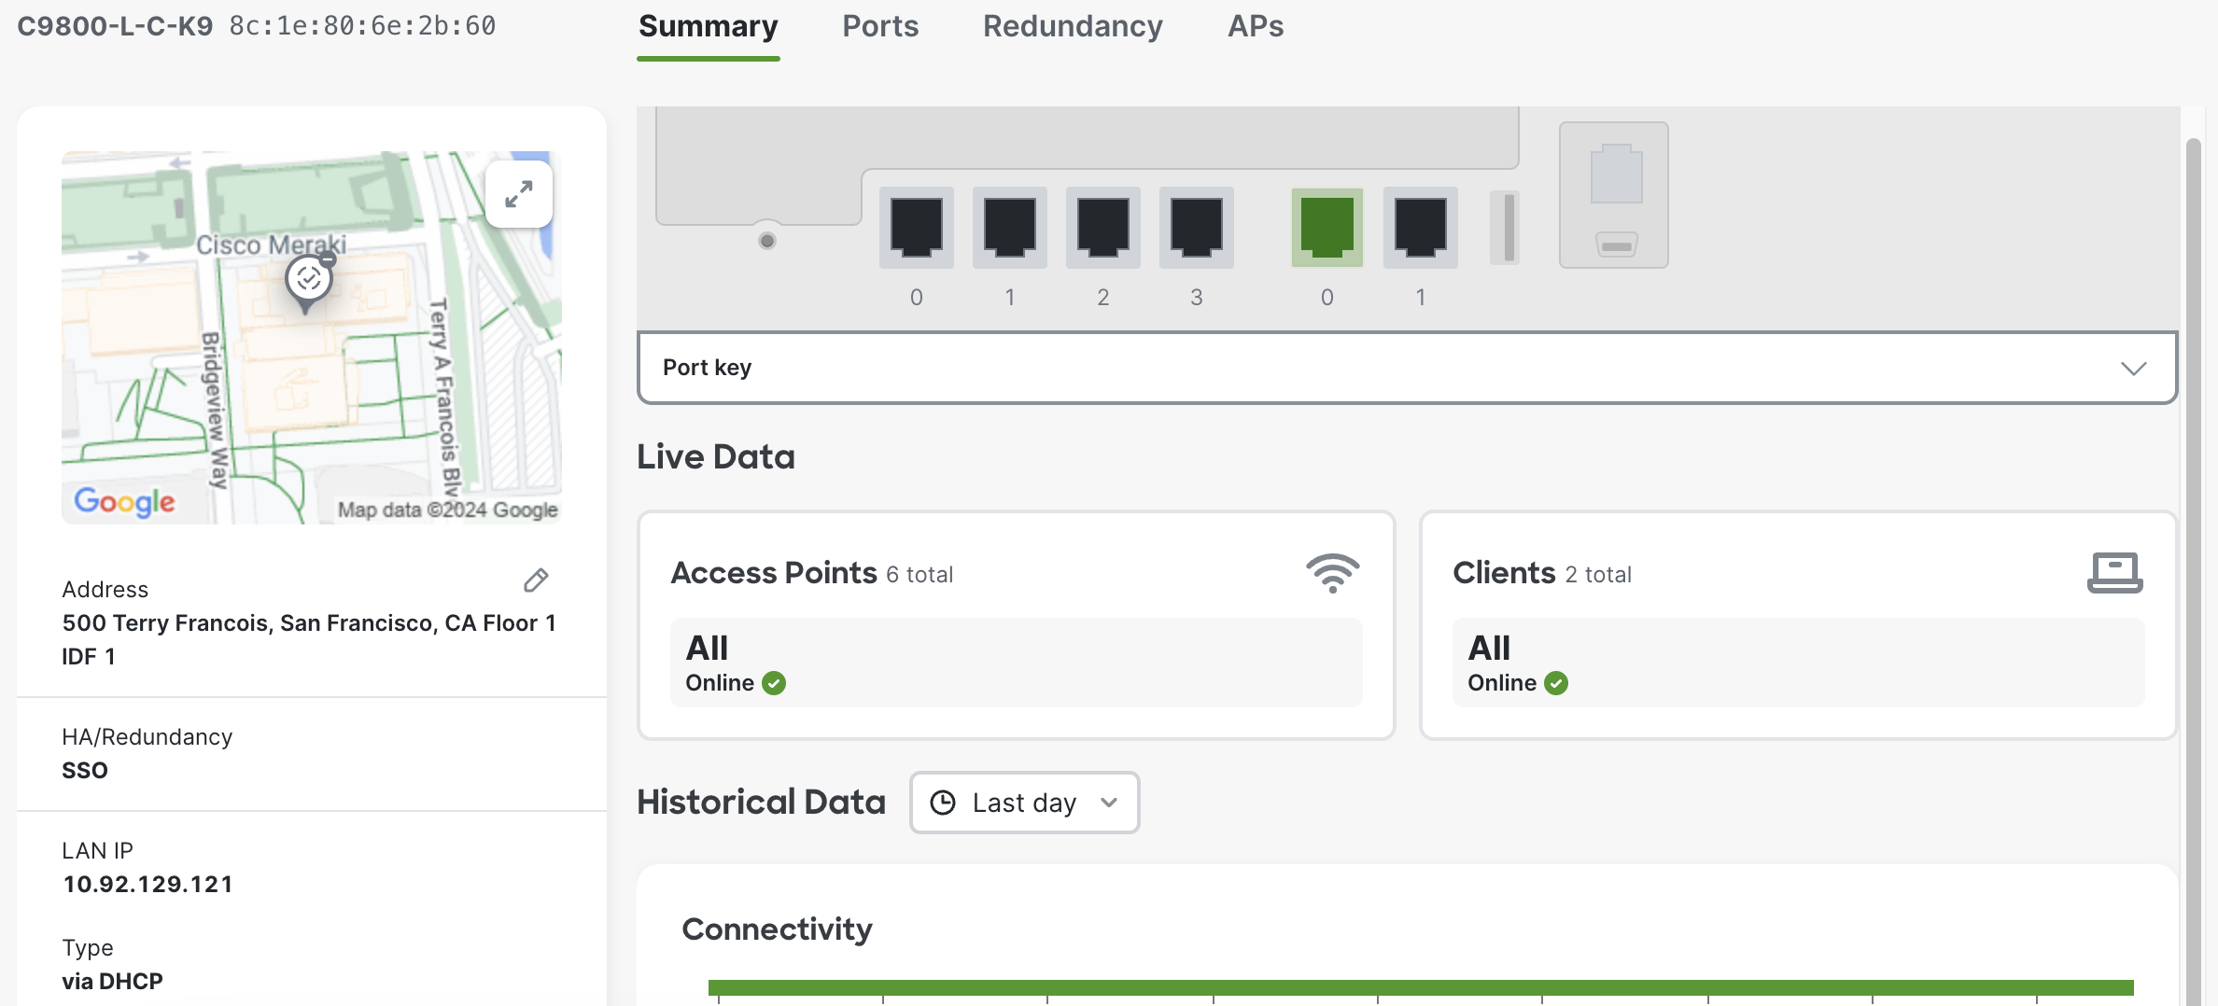Switch to the Redundancy tab
The image size is (2218, 1006).
1072,27
